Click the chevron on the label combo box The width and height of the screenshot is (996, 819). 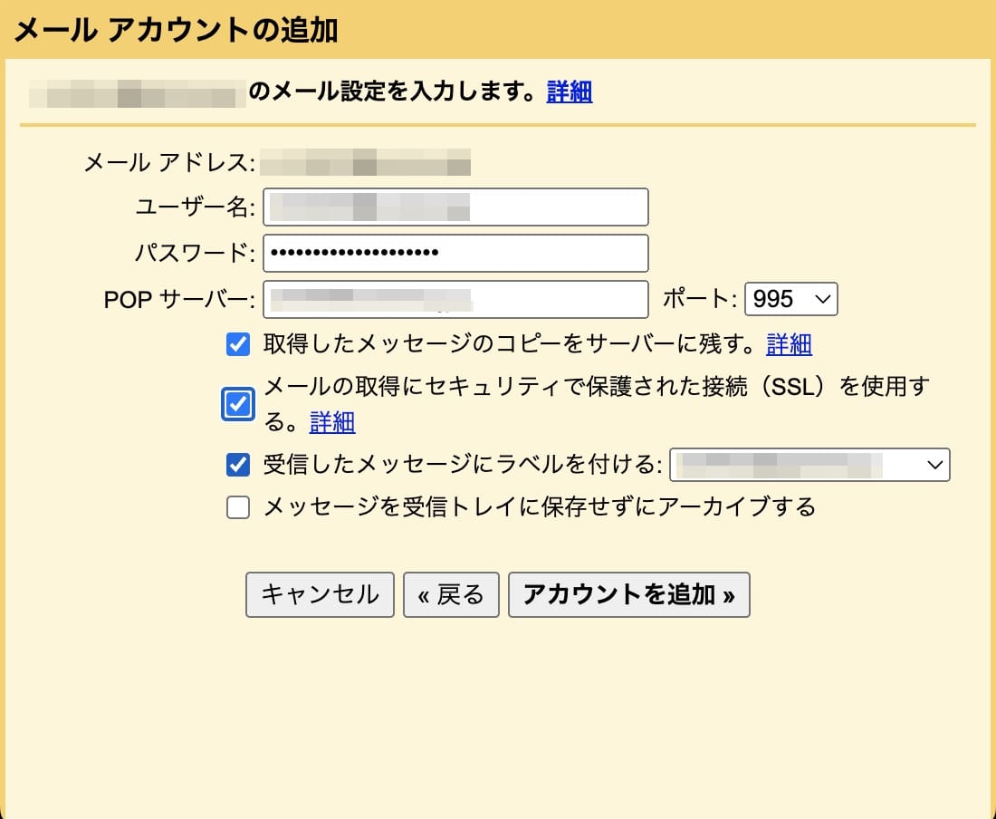[934, 465]
